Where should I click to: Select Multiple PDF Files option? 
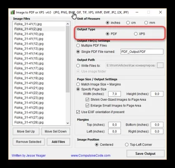(x=92, y=45)
